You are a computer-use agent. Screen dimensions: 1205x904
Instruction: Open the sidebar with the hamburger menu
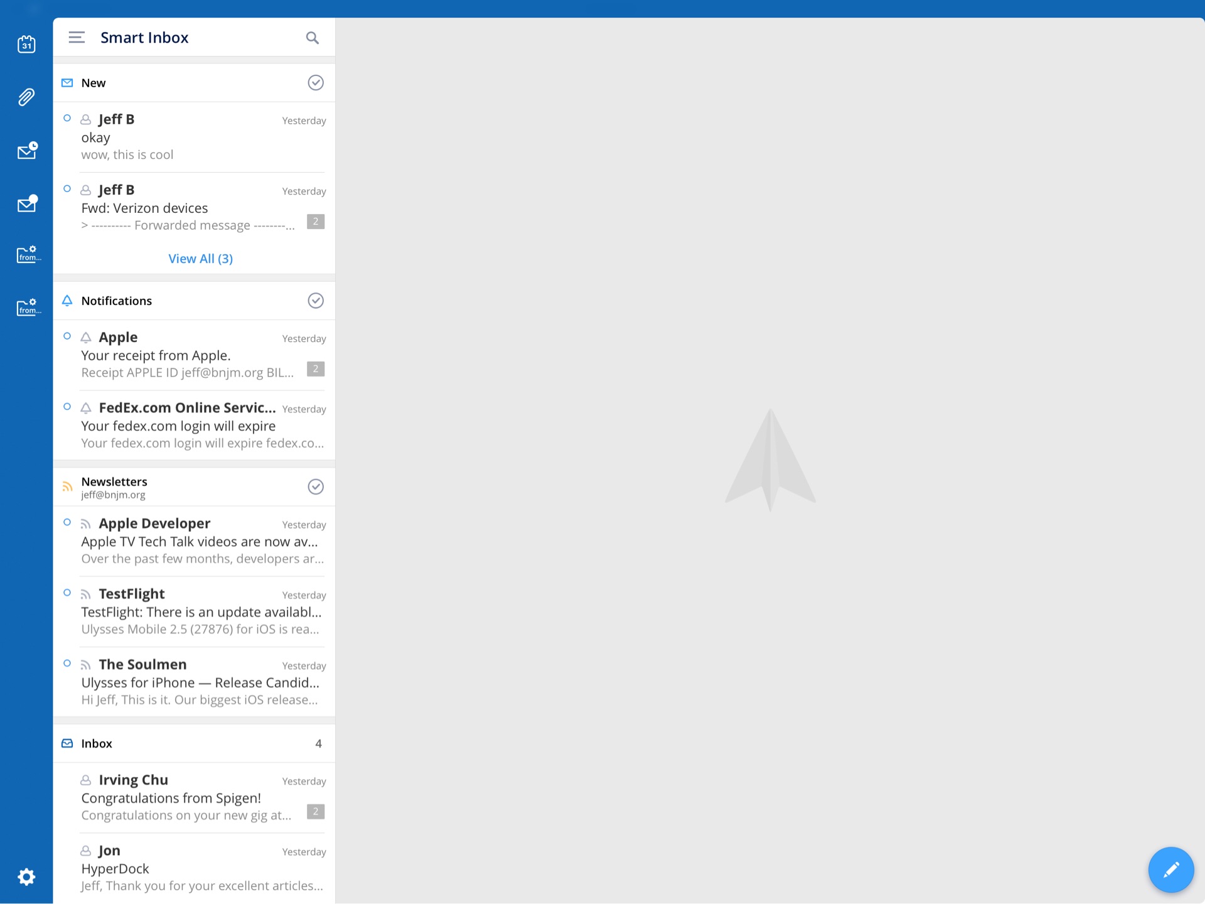click(x=76, y=37)
